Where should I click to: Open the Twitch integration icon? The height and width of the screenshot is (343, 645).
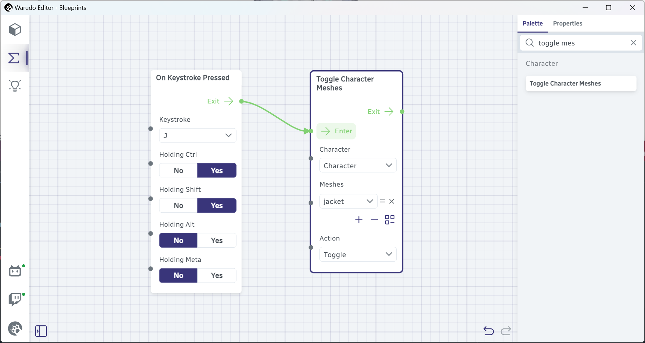pos(15,299)
